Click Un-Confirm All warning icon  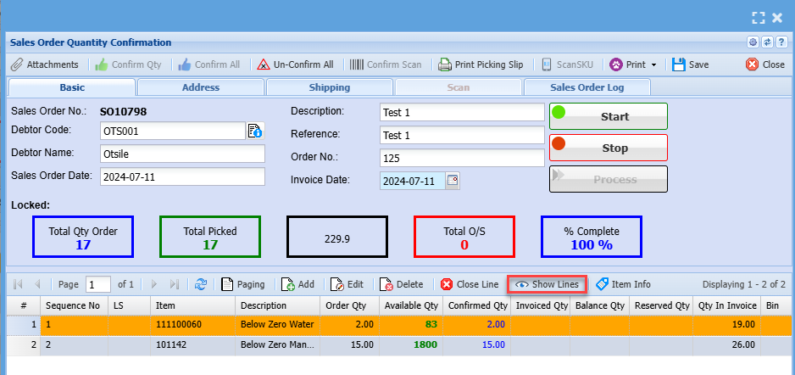click(264, 64)
